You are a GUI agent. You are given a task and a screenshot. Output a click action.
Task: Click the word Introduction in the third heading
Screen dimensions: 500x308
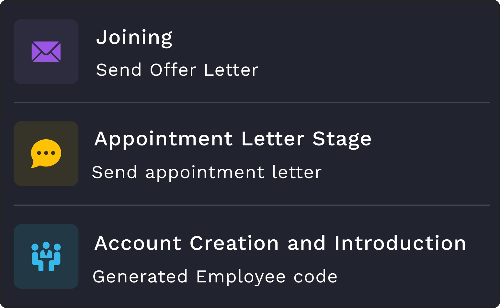[400, 243]
